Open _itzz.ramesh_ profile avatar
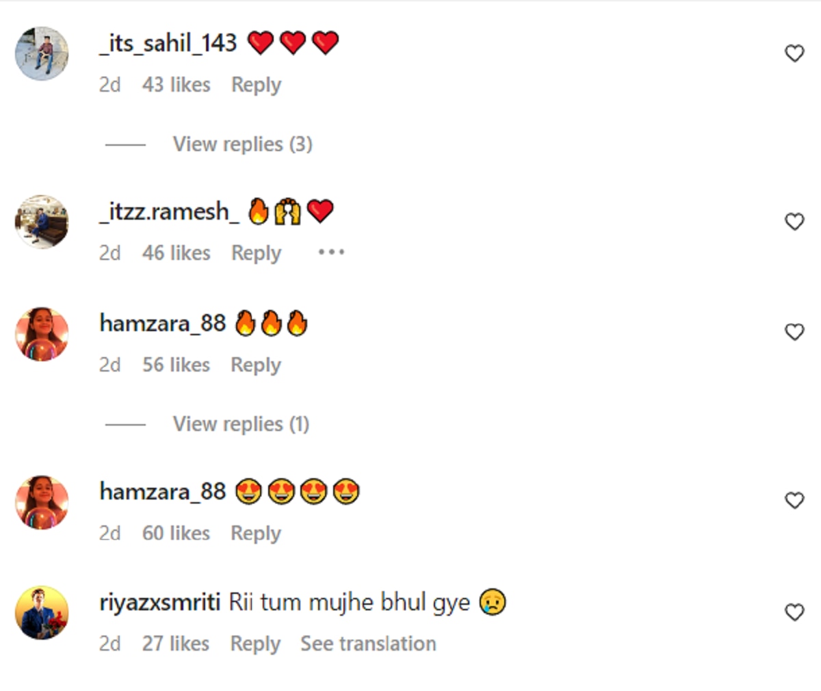821x691 pixels. (42, 222)
